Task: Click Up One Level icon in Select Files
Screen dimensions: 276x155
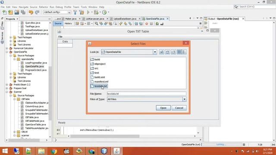Action: [162, 52]
